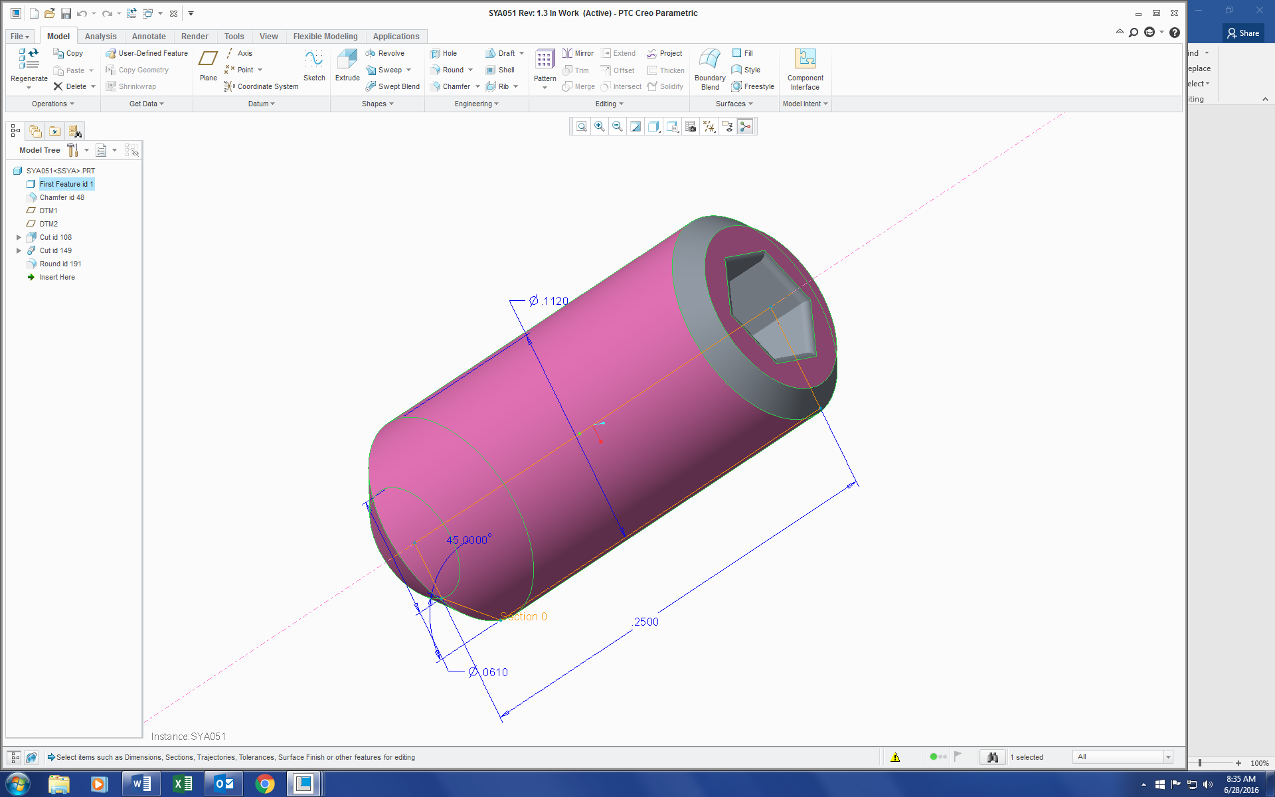
Task: Toggle datum display filters button
Action: point(709,126)
